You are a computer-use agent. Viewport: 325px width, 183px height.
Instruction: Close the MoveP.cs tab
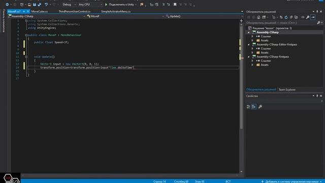point(28,11)
